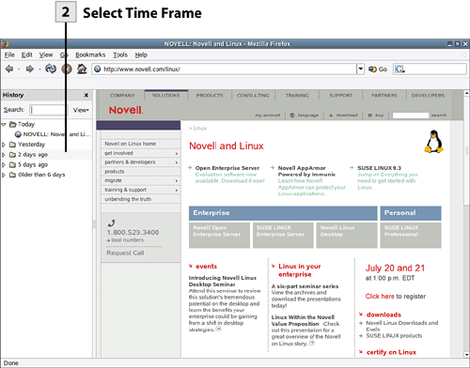
Task: Select the SUPPORT tab
Action: click(x=340, y=96)
